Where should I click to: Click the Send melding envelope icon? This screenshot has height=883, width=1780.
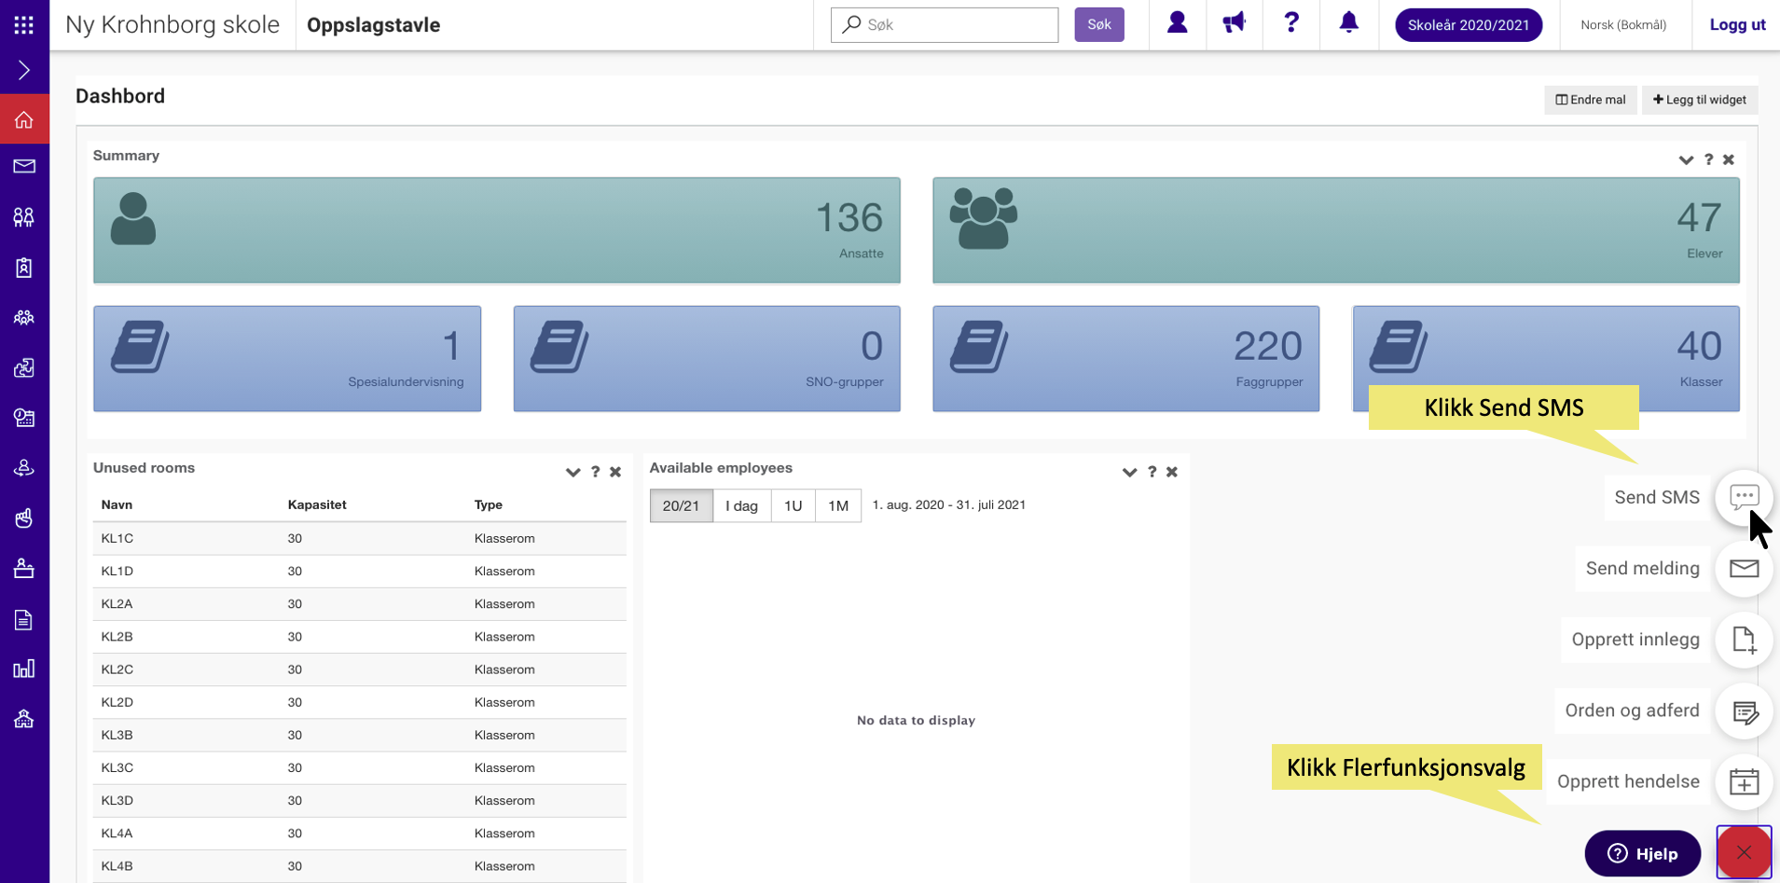1744,568
